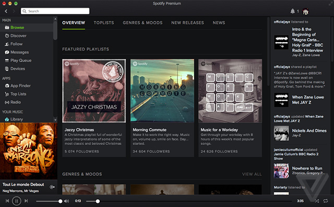Click officialjayz in listened to entry
The width and height of the screenshot is (334, 207).
(282, 22)
